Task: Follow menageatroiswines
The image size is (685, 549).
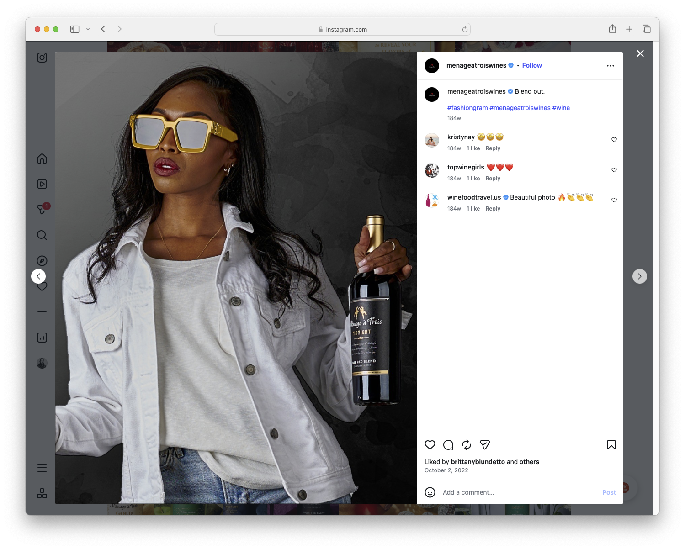Action: [532, 65]
